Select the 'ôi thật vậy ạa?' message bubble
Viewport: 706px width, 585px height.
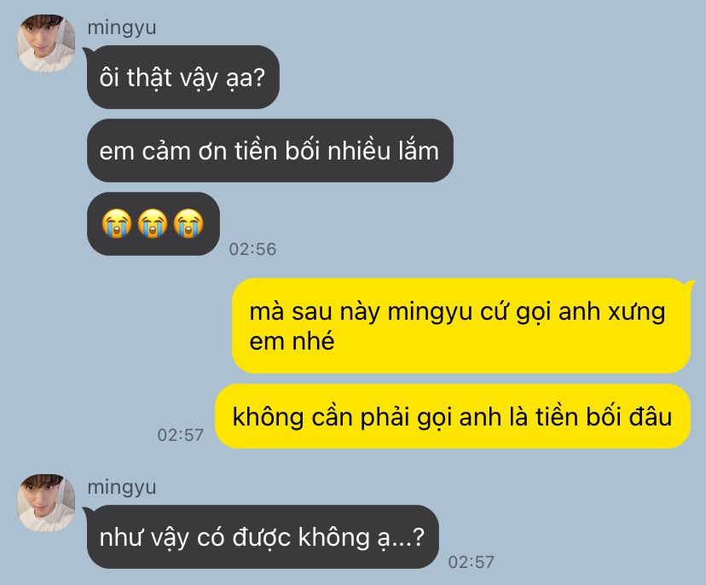pos(182,77)
